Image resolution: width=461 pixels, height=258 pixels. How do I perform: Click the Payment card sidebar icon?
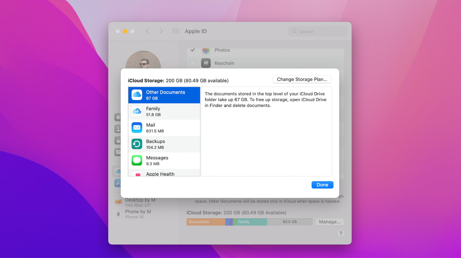click(x=118, y=152)
